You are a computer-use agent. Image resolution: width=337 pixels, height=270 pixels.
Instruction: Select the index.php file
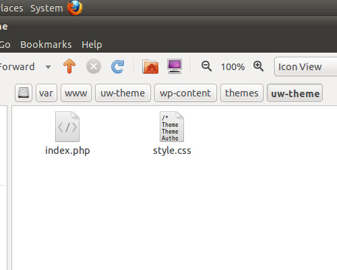coord(67,134)
